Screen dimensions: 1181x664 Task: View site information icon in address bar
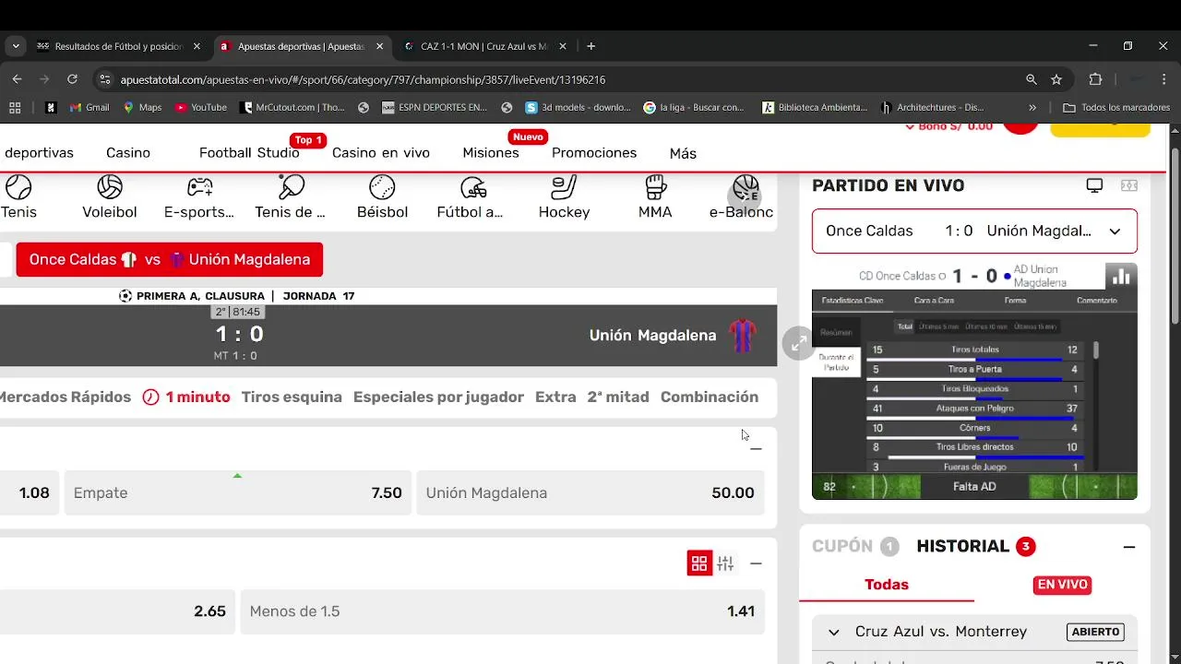point(104,79)
